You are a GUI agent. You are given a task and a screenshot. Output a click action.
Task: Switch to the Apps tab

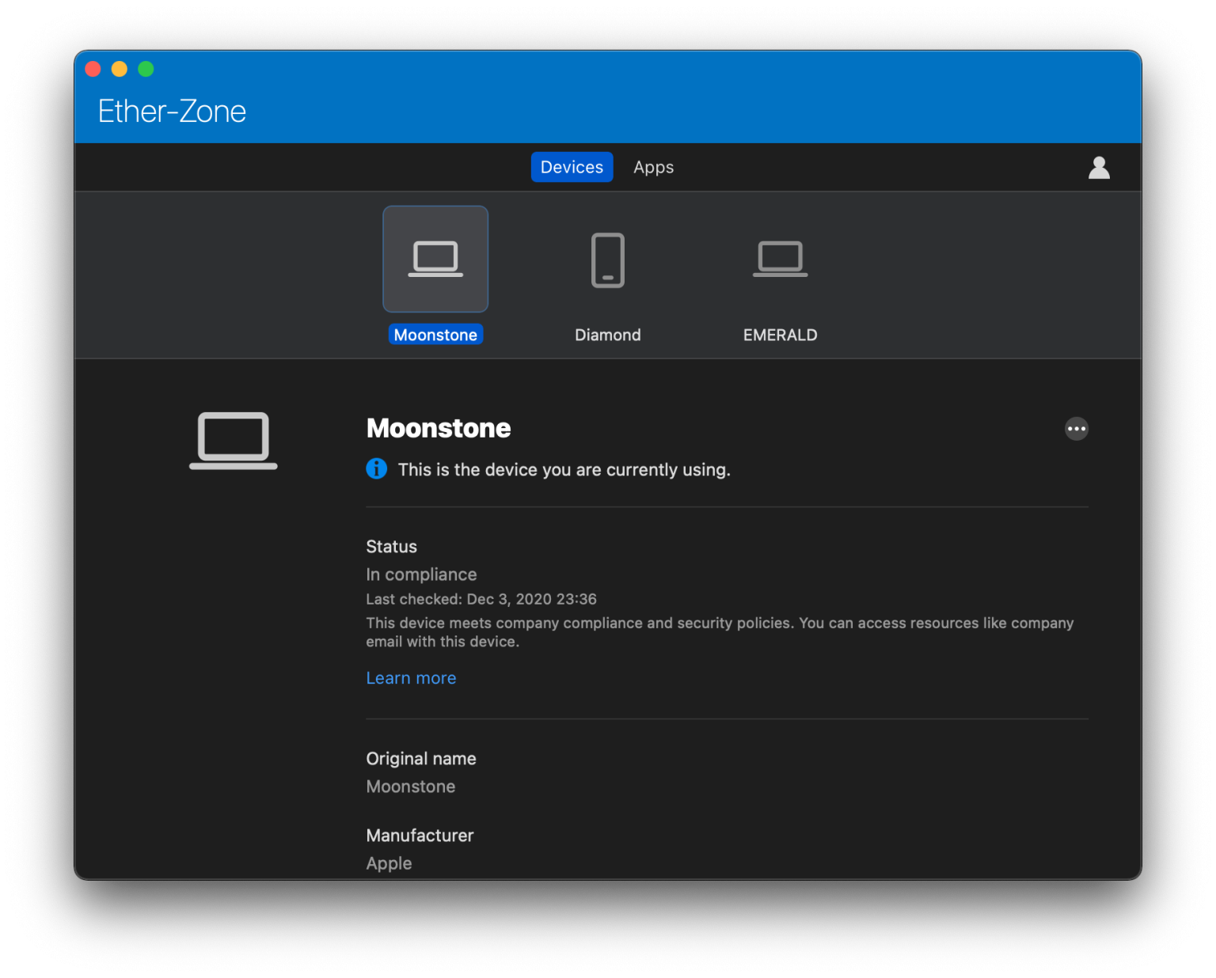653,167
